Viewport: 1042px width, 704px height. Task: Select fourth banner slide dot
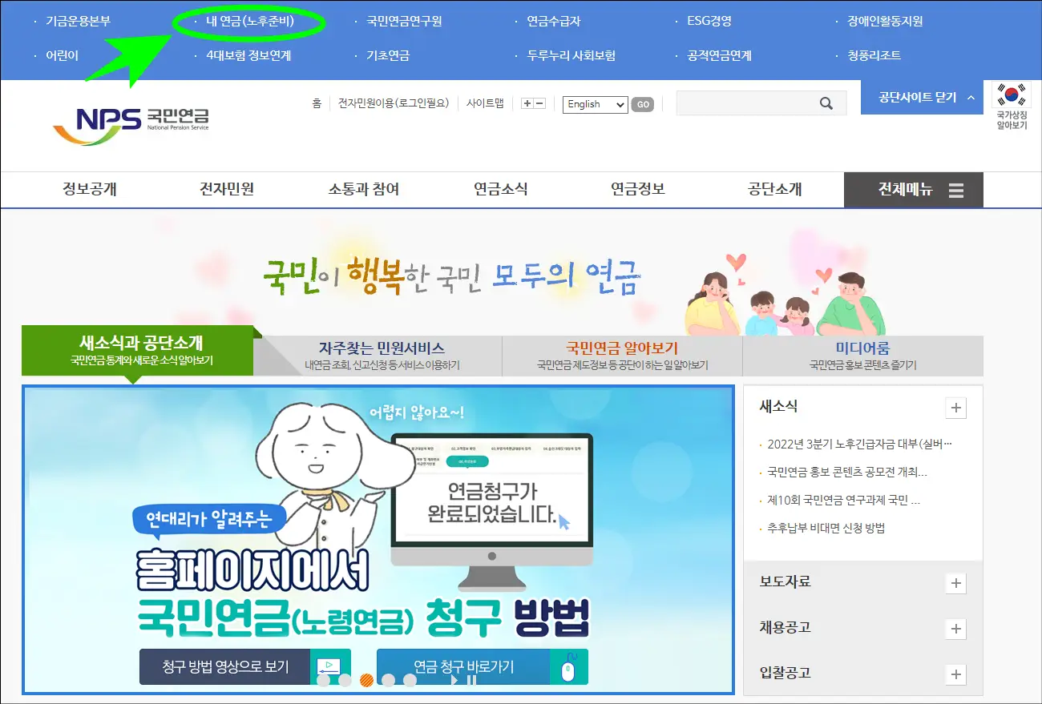(389, 680)
